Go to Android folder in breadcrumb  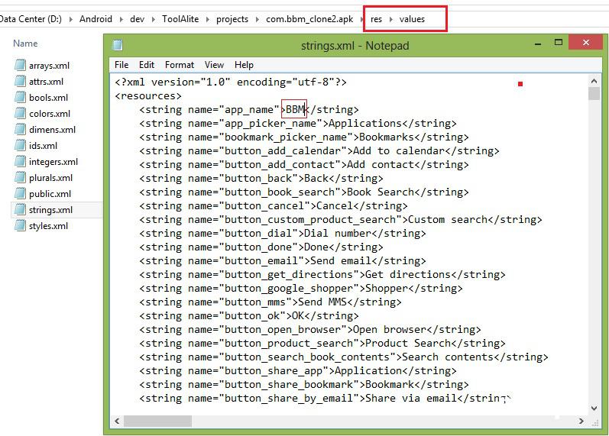click(96, 19)
